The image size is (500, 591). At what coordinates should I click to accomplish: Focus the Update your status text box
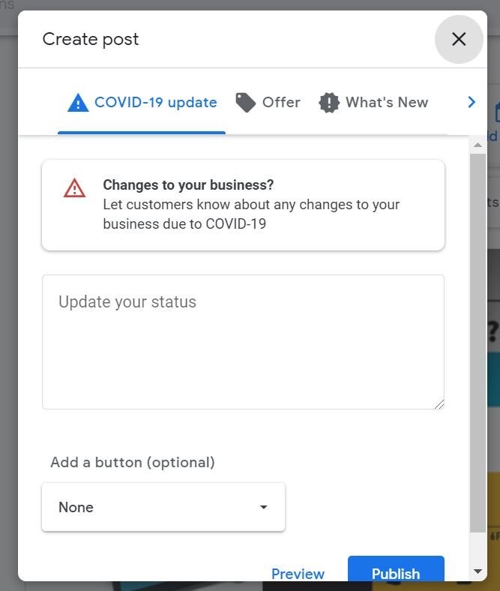244,342
